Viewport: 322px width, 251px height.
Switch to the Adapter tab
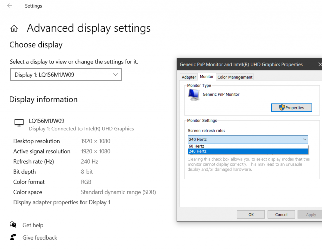click(x=189, y=77)
